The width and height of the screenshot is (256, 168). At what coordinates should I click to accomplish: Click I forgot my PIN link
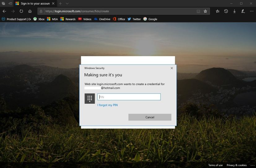click(x=107, y=105)
